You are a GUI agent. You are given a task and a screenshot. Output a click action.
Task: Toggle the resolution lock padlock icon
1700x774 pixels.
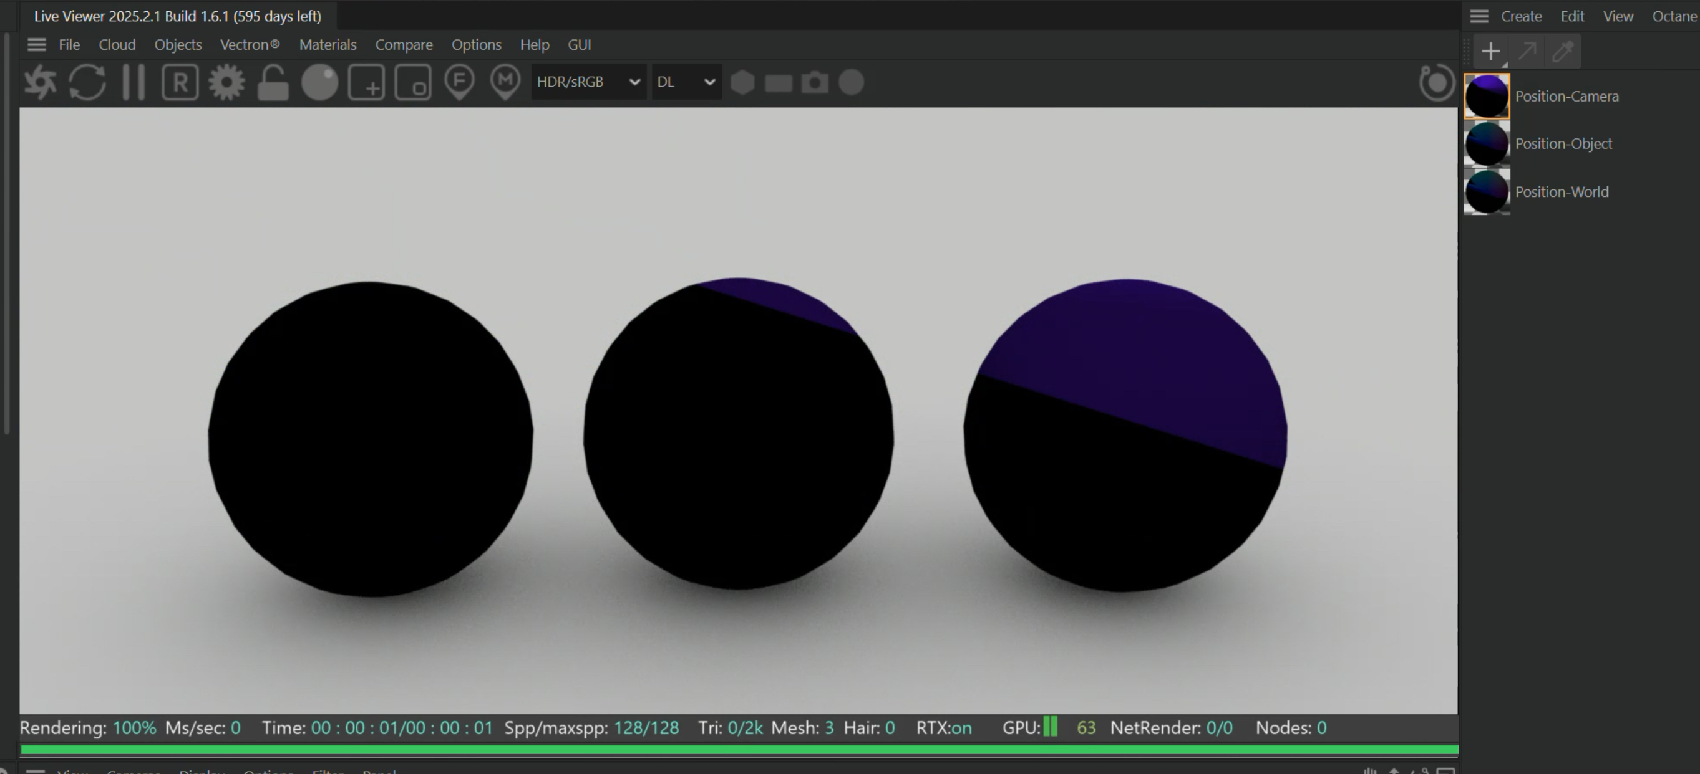point(273,82)
